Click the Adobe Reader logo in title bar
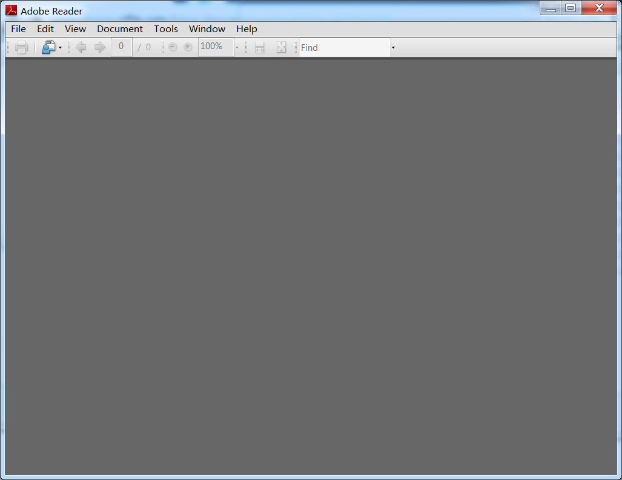This screenshot has width=622, height=480. click(11, 10)
